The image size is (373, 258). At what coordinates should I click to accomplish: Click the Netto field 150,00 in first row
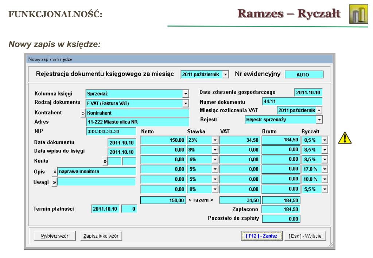163,140
